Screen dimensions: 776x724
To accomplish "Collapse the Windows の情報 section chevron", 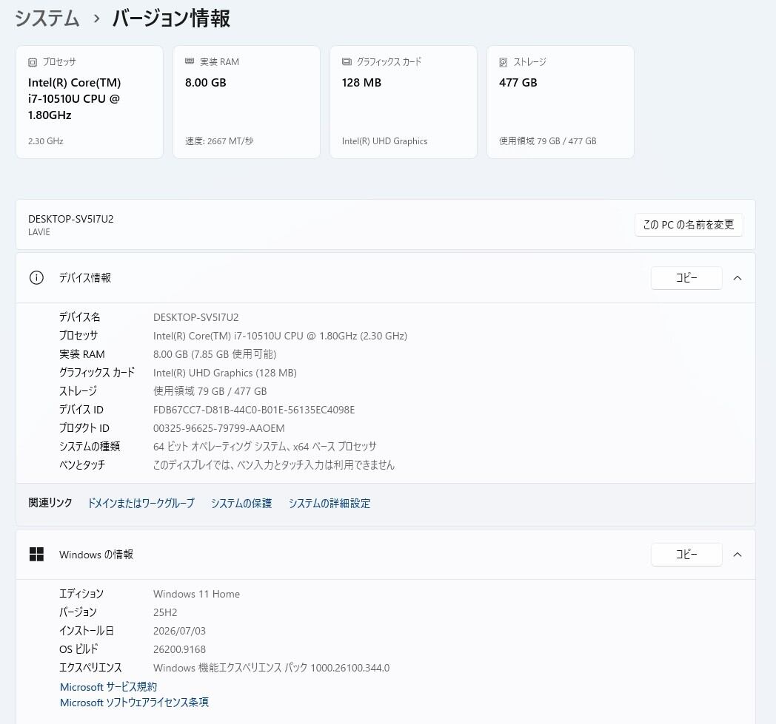I will [x=737, y=555].
